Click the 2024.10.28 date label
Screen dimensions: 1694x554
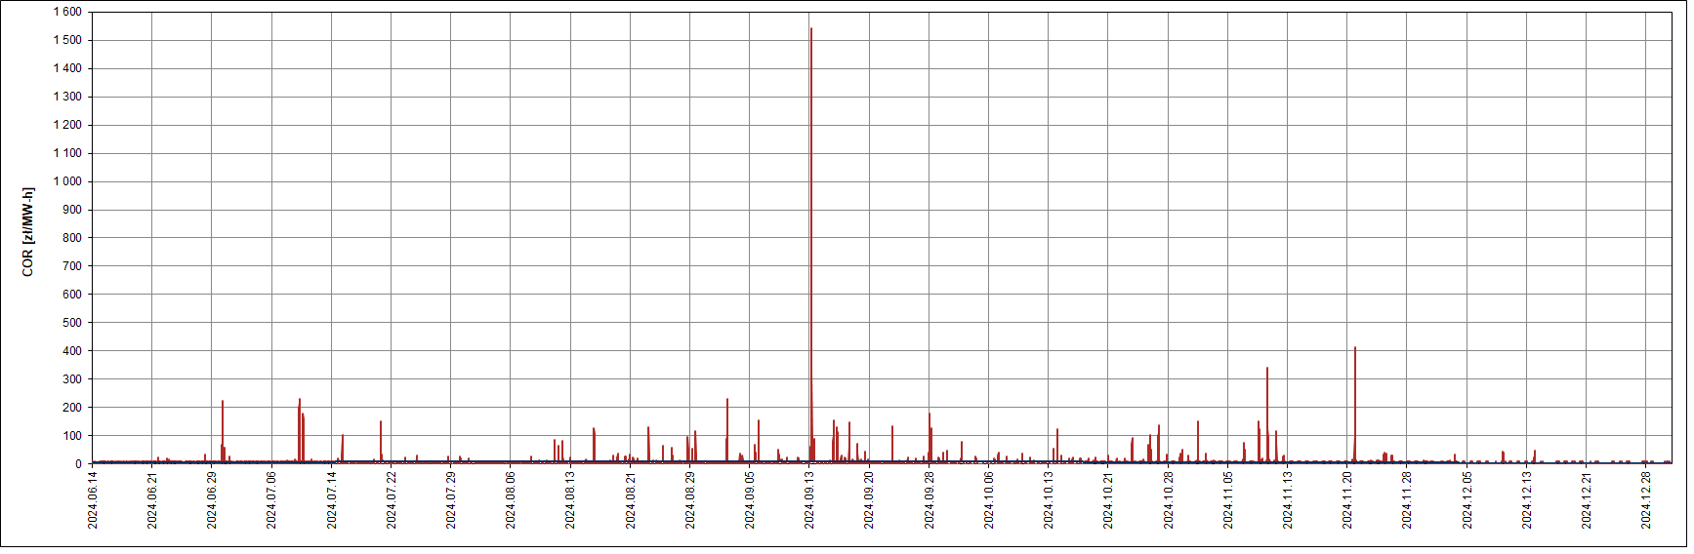[1169, 500]
